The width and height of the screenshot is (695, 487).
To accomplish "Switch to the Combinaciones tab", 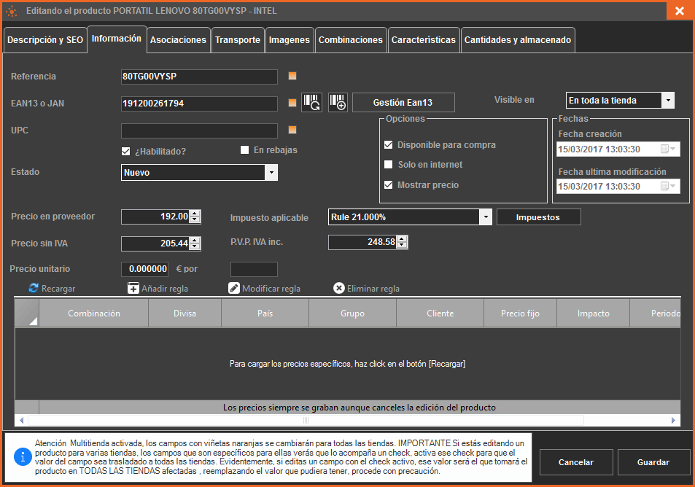I will (x=351, y=40).
